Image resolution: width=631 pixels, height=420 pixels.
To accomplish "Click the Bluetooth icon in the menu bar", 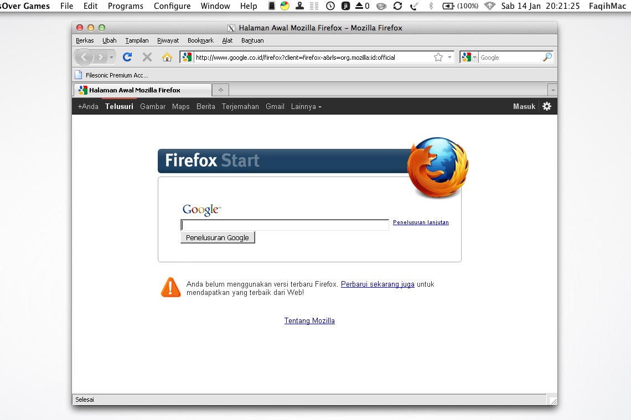I will tap(431, 6).
